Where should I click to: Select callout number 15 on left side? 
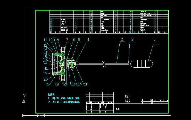click(45, 56)
